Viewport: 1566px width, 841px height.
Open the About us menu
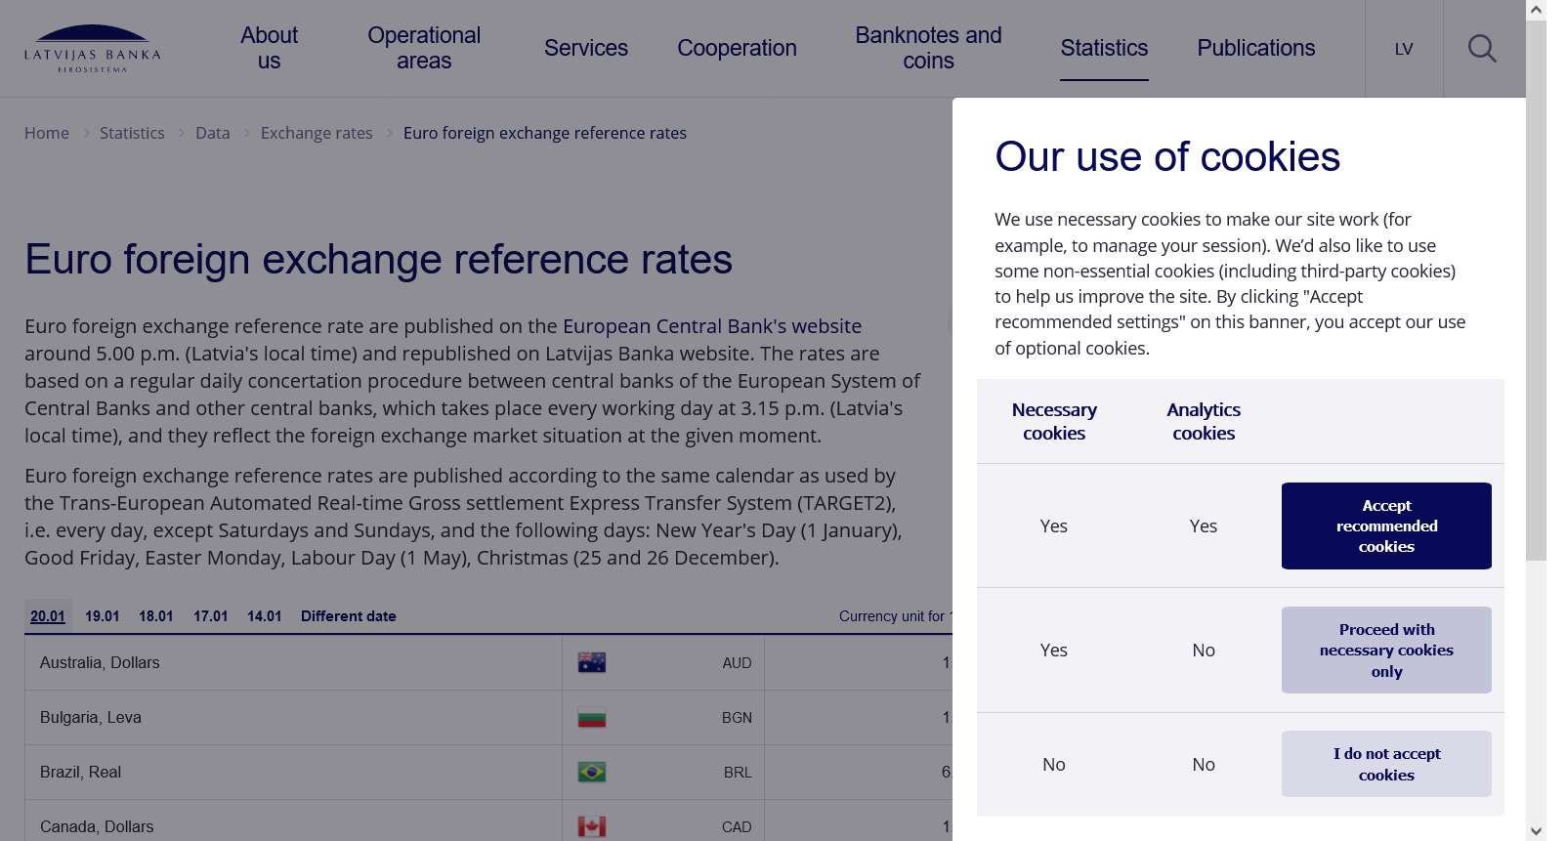click(269, 48)
